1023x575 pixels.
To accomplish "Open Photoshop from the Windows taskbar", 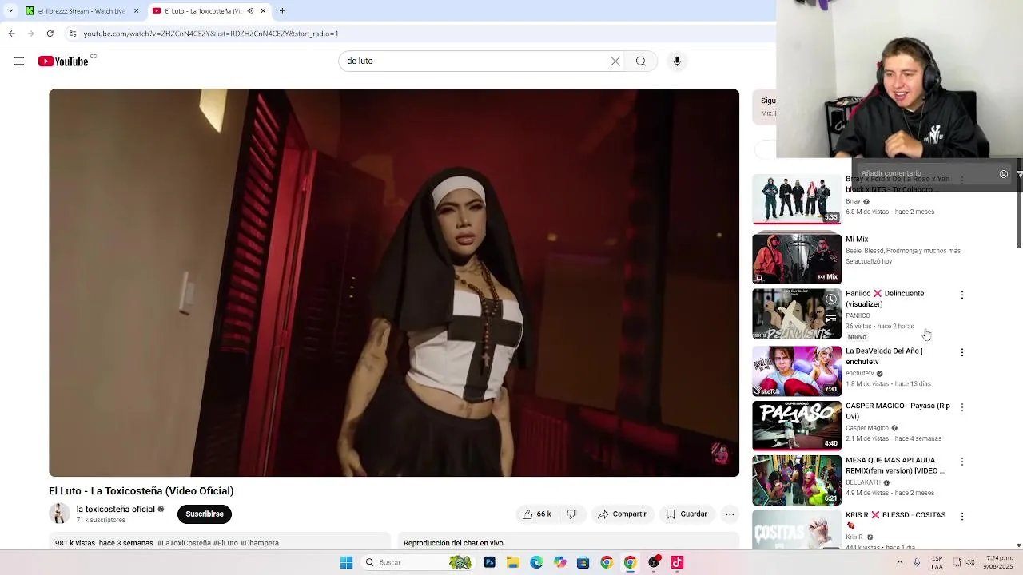I will (x=489, y=563).
